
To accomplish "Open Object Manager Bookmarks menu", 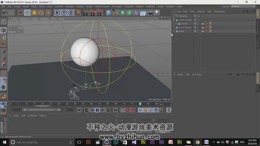I will pos(220,12).
